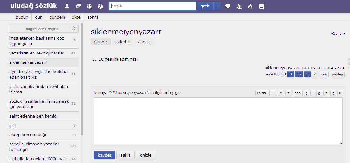Insert backticks `` tag in editor
Screen dimensions: 350x163
pyautogui.click(x=273, y=93)
